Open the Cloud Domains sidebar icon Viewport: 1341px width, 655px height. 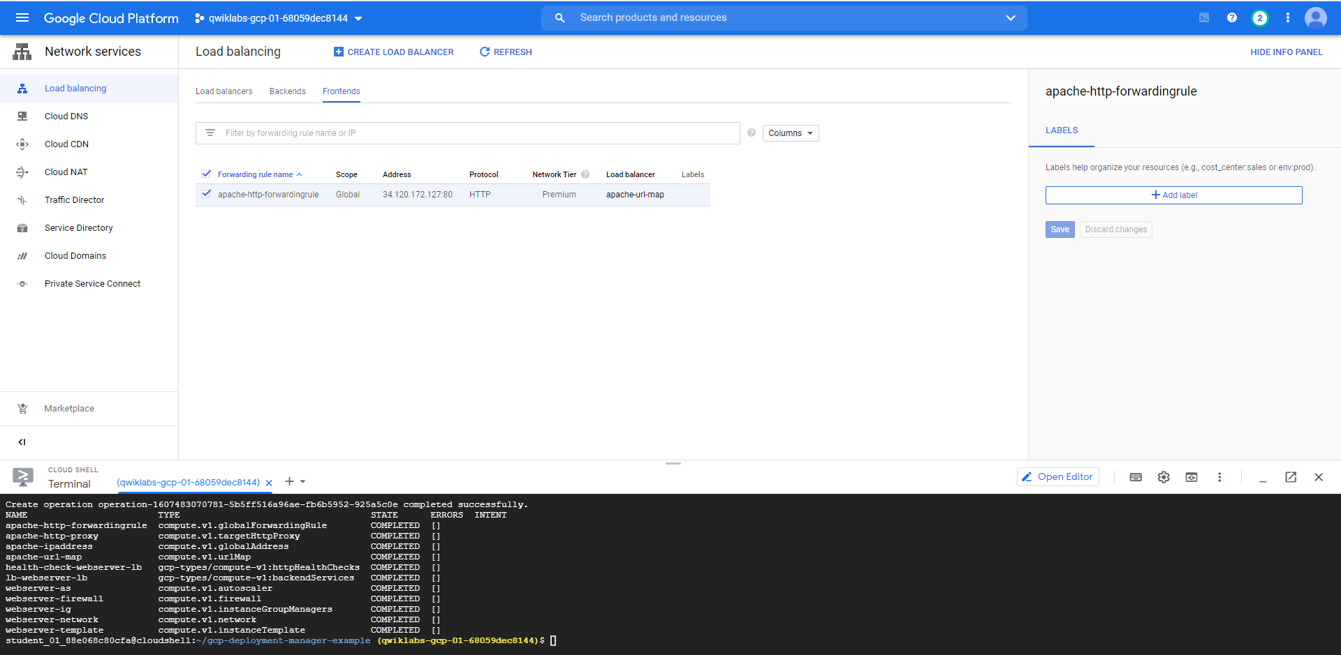(22, 256)
